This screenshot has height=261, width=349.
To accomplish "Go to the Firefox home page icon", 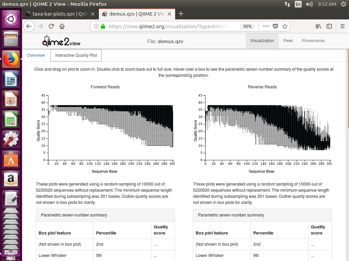I will (x=62, y=26).
